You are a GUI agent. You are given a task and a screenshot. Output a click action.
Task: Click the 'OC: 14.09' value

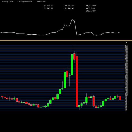tap(91, 6)
